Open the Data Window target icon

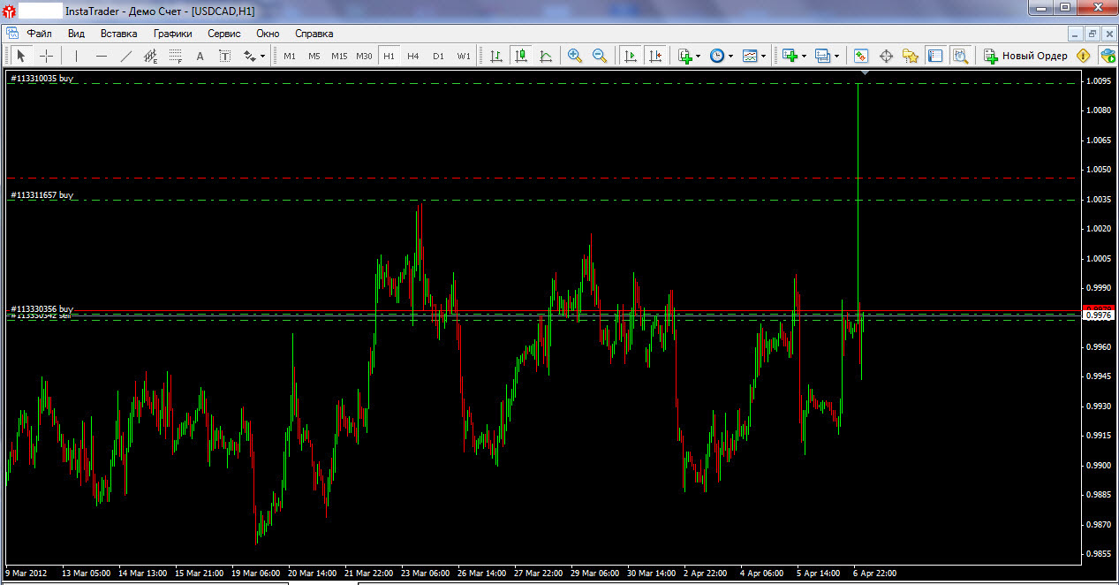886,56
